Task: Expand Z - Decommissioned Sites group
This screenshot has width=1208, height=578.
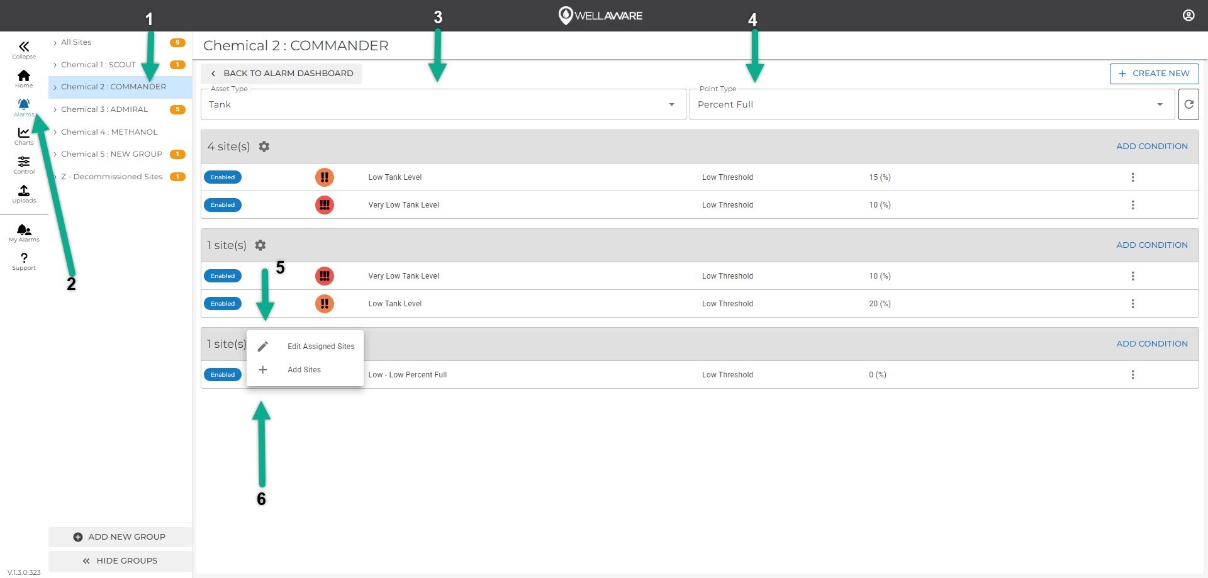Action: pos(55,177)
